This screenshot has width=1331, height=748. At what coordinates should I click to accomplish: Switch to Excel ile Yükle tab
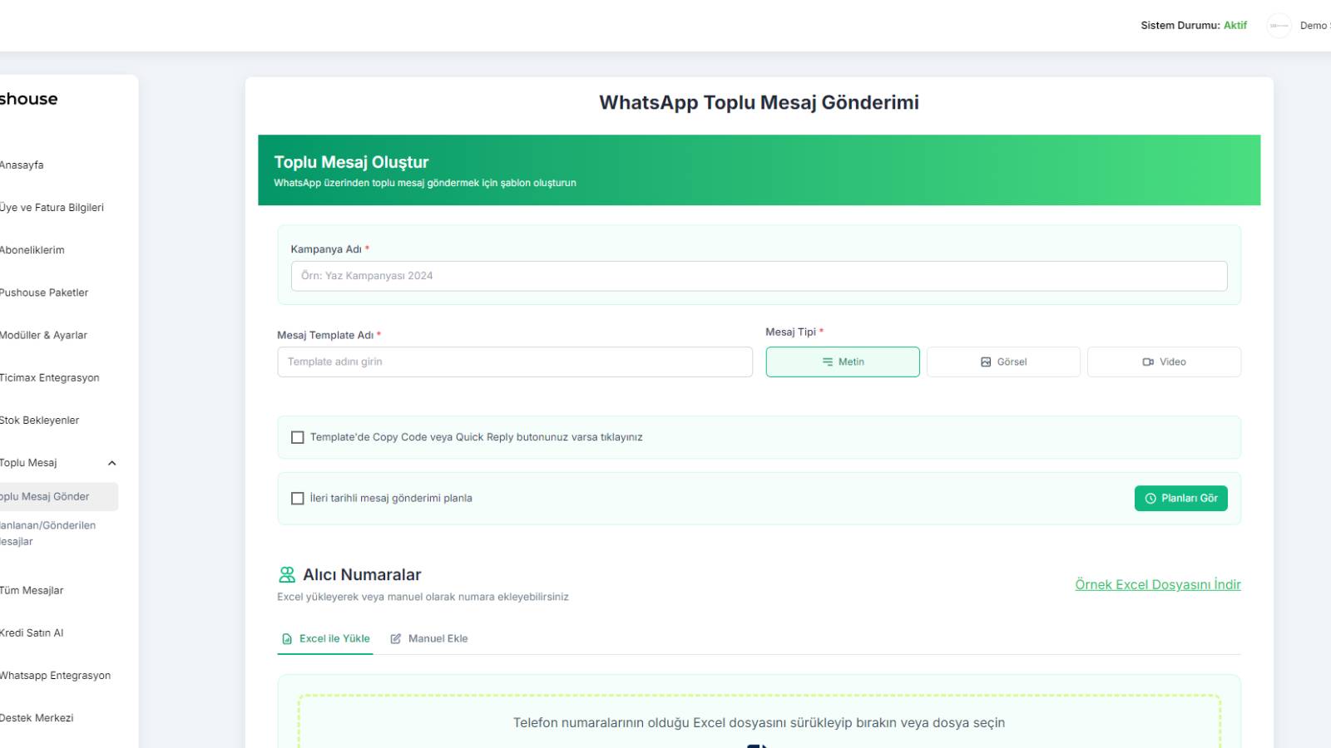325,638
